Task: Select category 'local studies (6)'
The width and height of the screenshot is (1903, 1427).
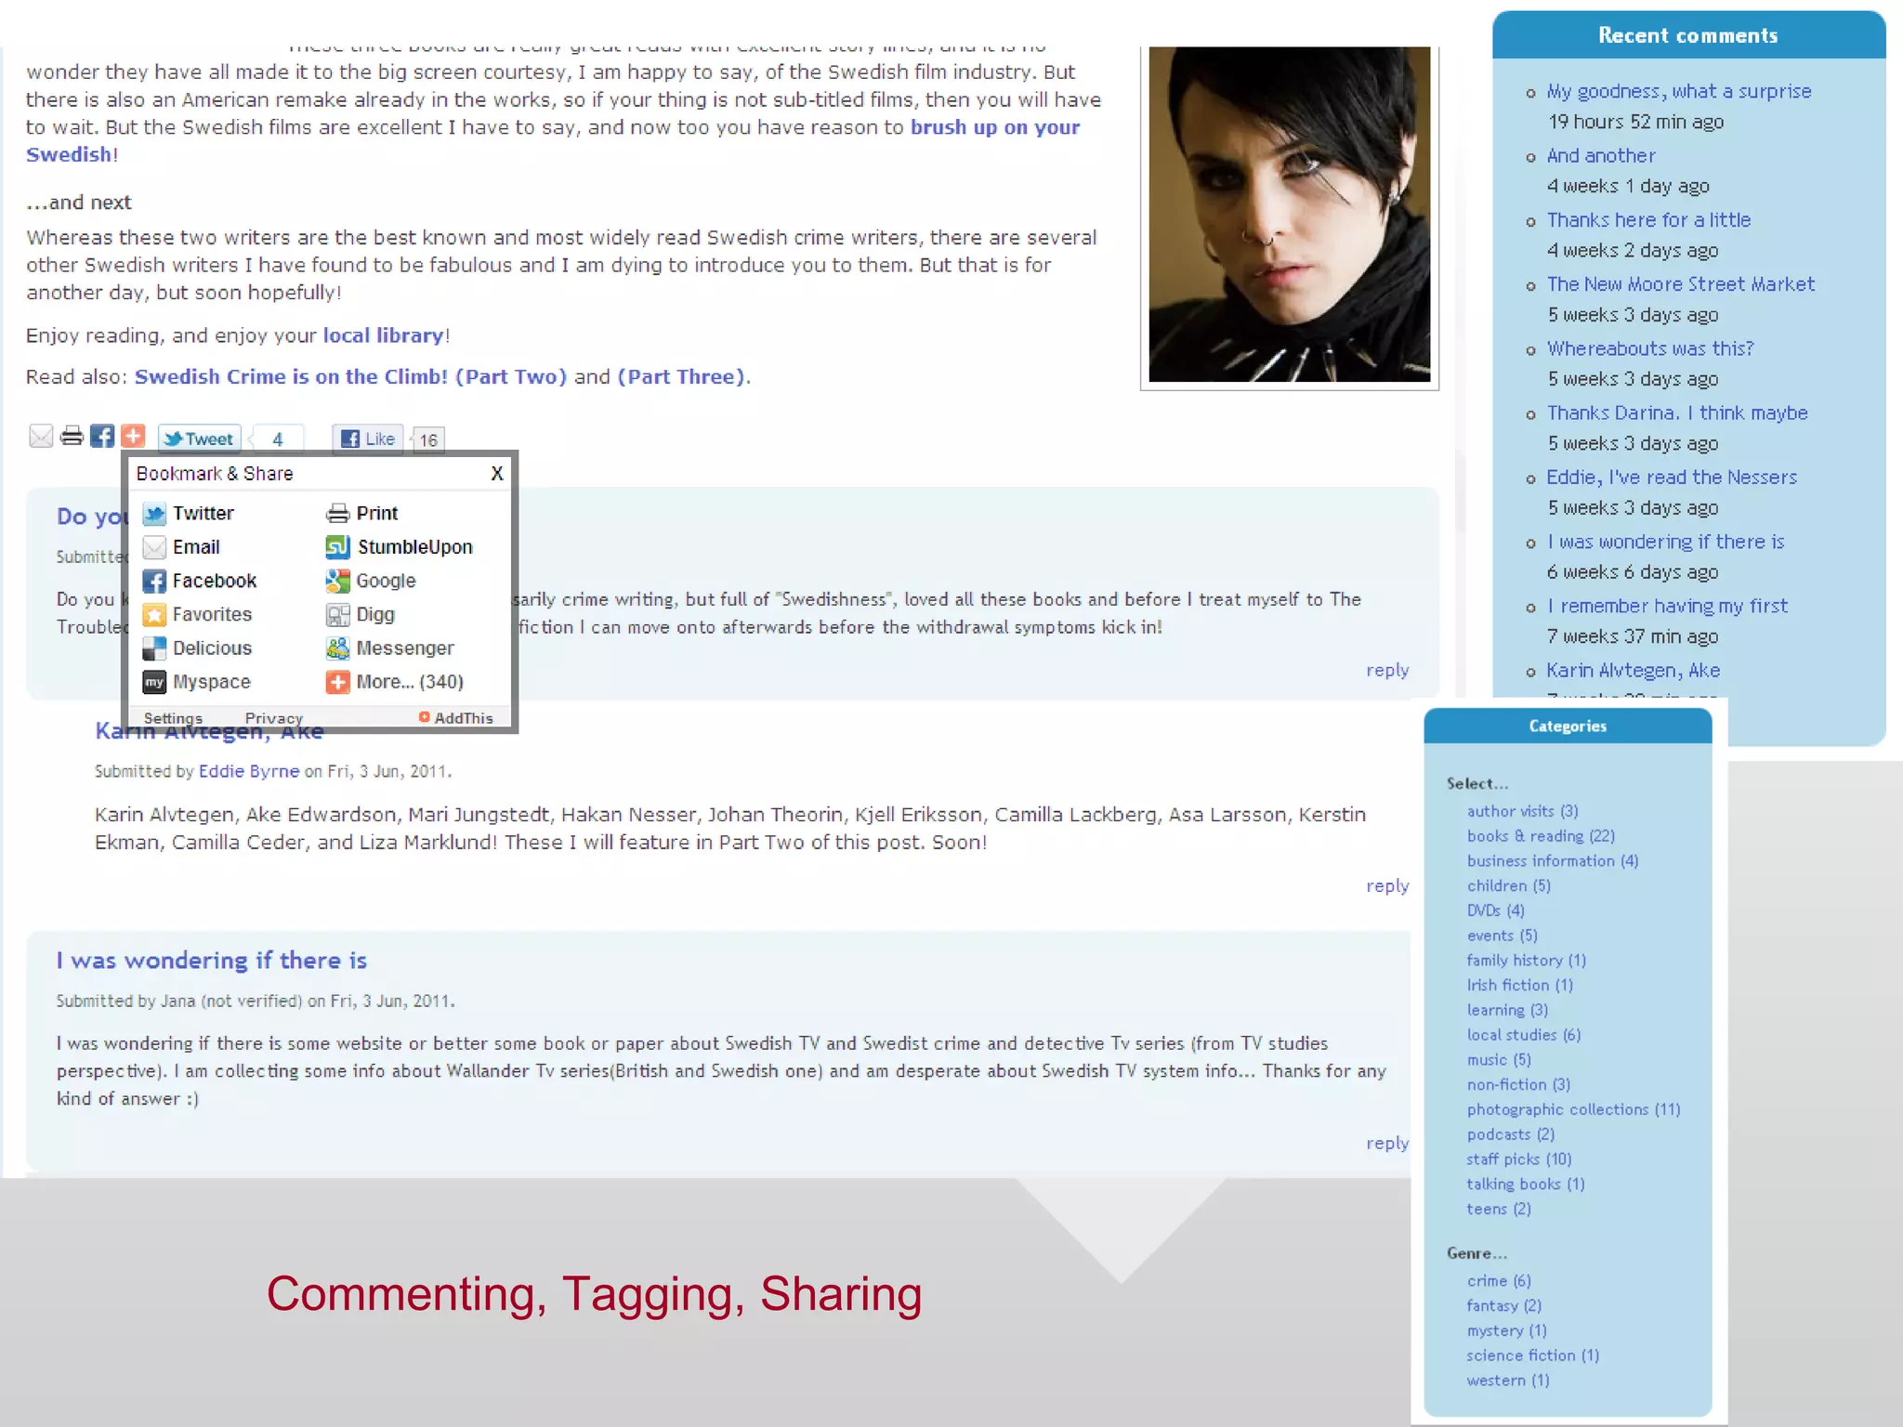Action: [x=1524, y=1035]
